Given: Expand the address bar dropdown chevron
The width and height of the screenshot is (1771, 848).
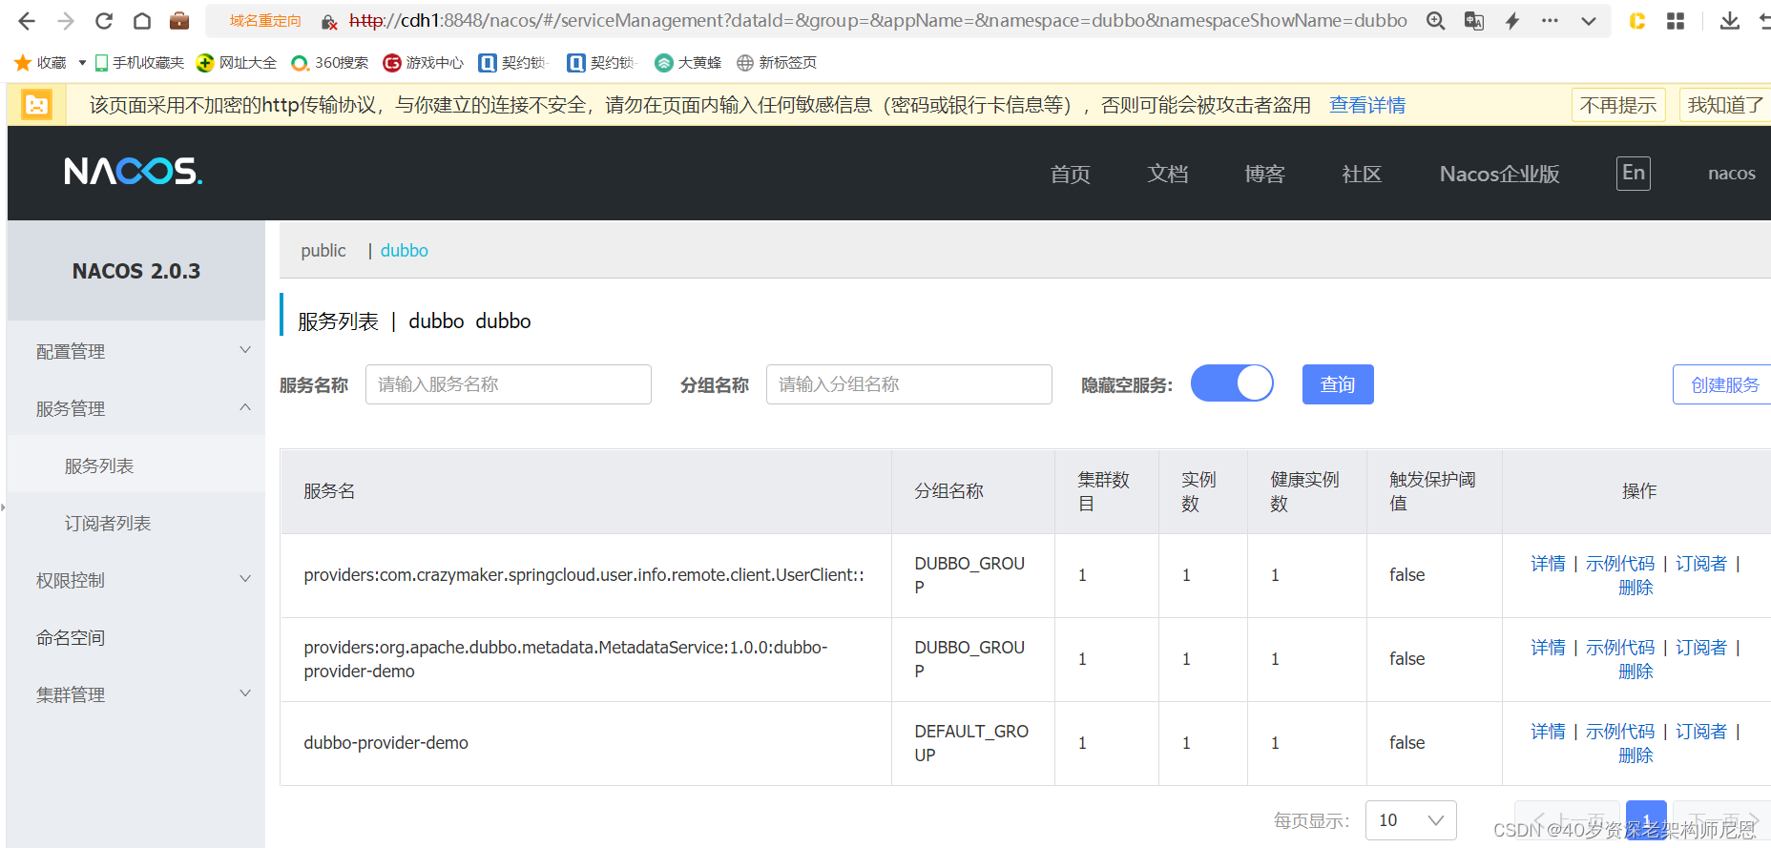Looking at the screenshot, I should [1589, 21].
